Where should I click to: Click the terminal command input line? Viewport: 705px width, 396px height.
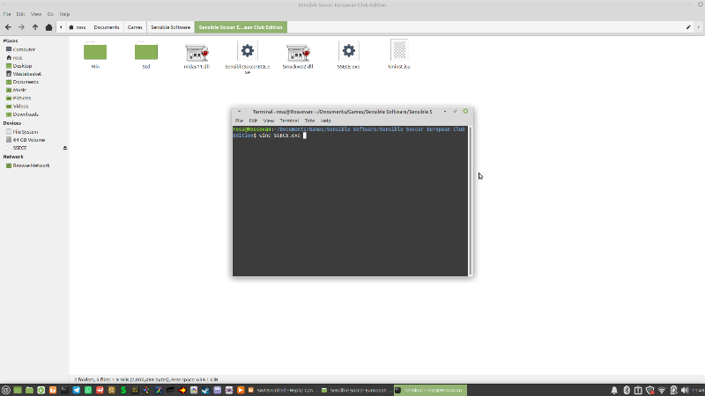tap(352, 136)
